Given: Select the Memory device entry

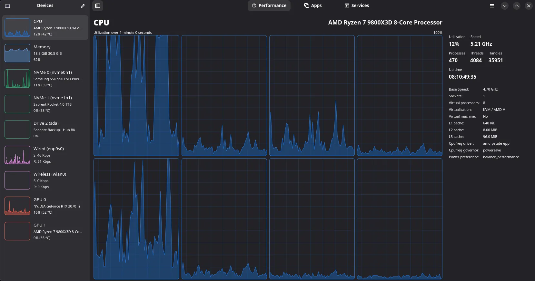Looking at the screenshot, I should click(45, 53).
